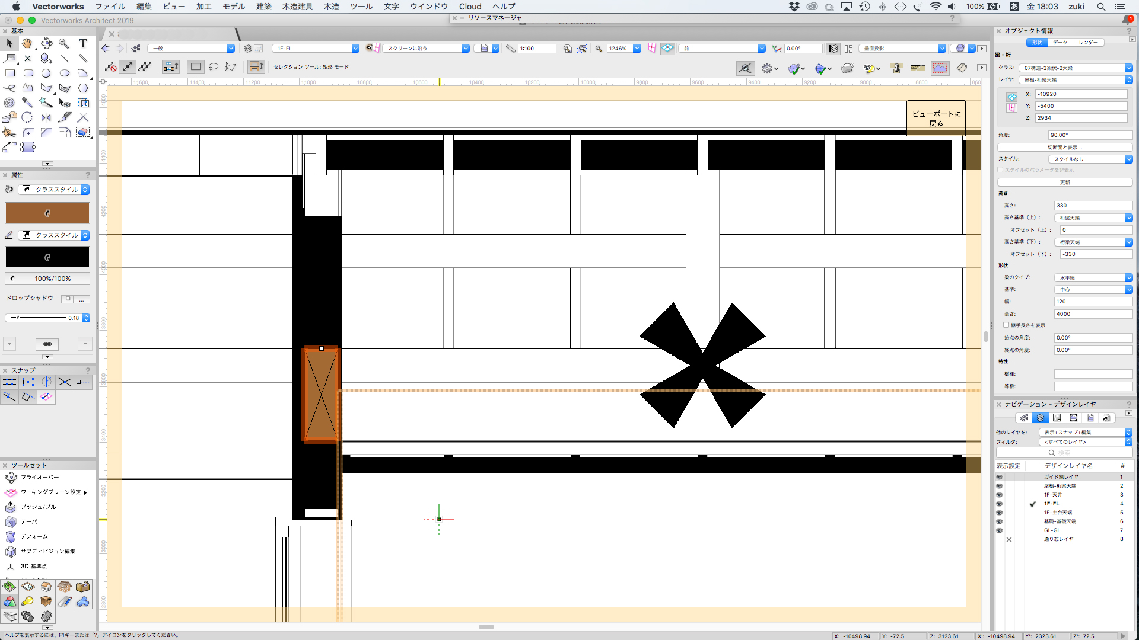
Task: Select the 1F-土台天端 layer row
Action: pos(1065,513)
